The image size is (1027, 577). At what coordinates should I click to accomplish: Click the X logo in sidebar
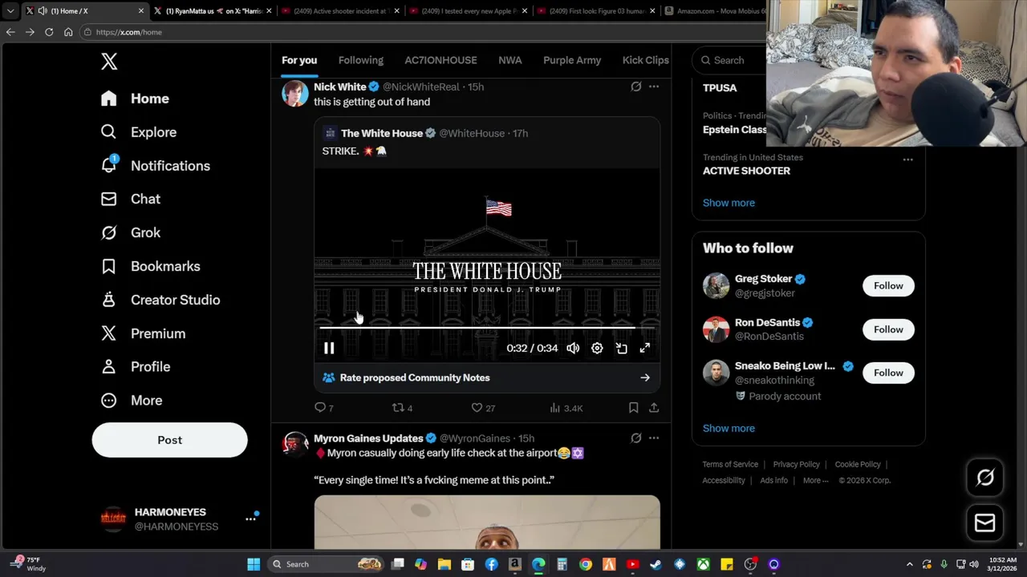point(109,61)
